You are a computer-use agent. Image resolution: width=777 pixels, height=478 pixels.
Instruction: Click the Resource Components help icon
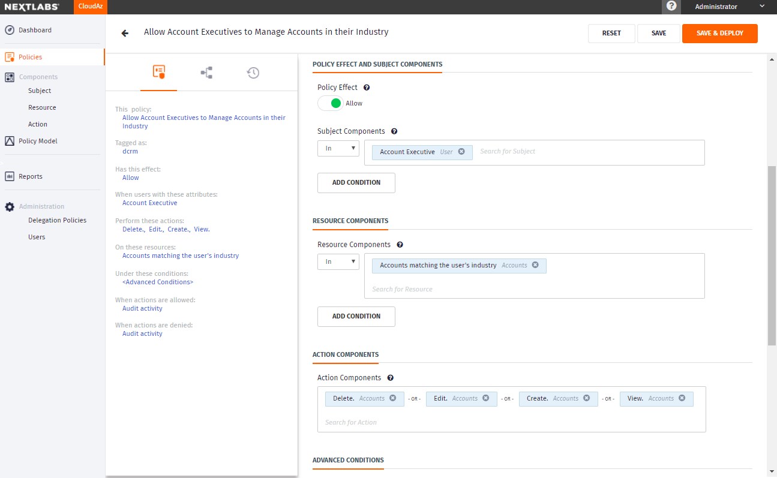tap(400, 245)
